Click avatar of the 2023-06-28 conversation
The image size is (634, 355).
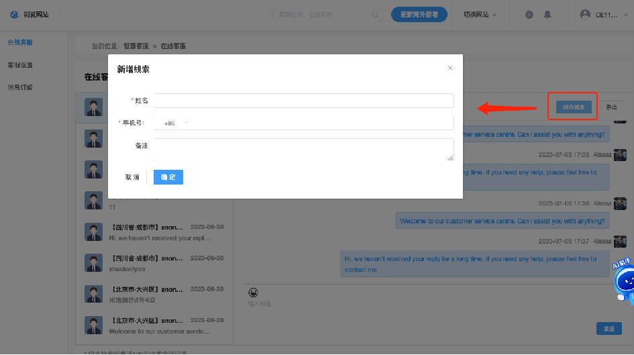click(93, 325)
